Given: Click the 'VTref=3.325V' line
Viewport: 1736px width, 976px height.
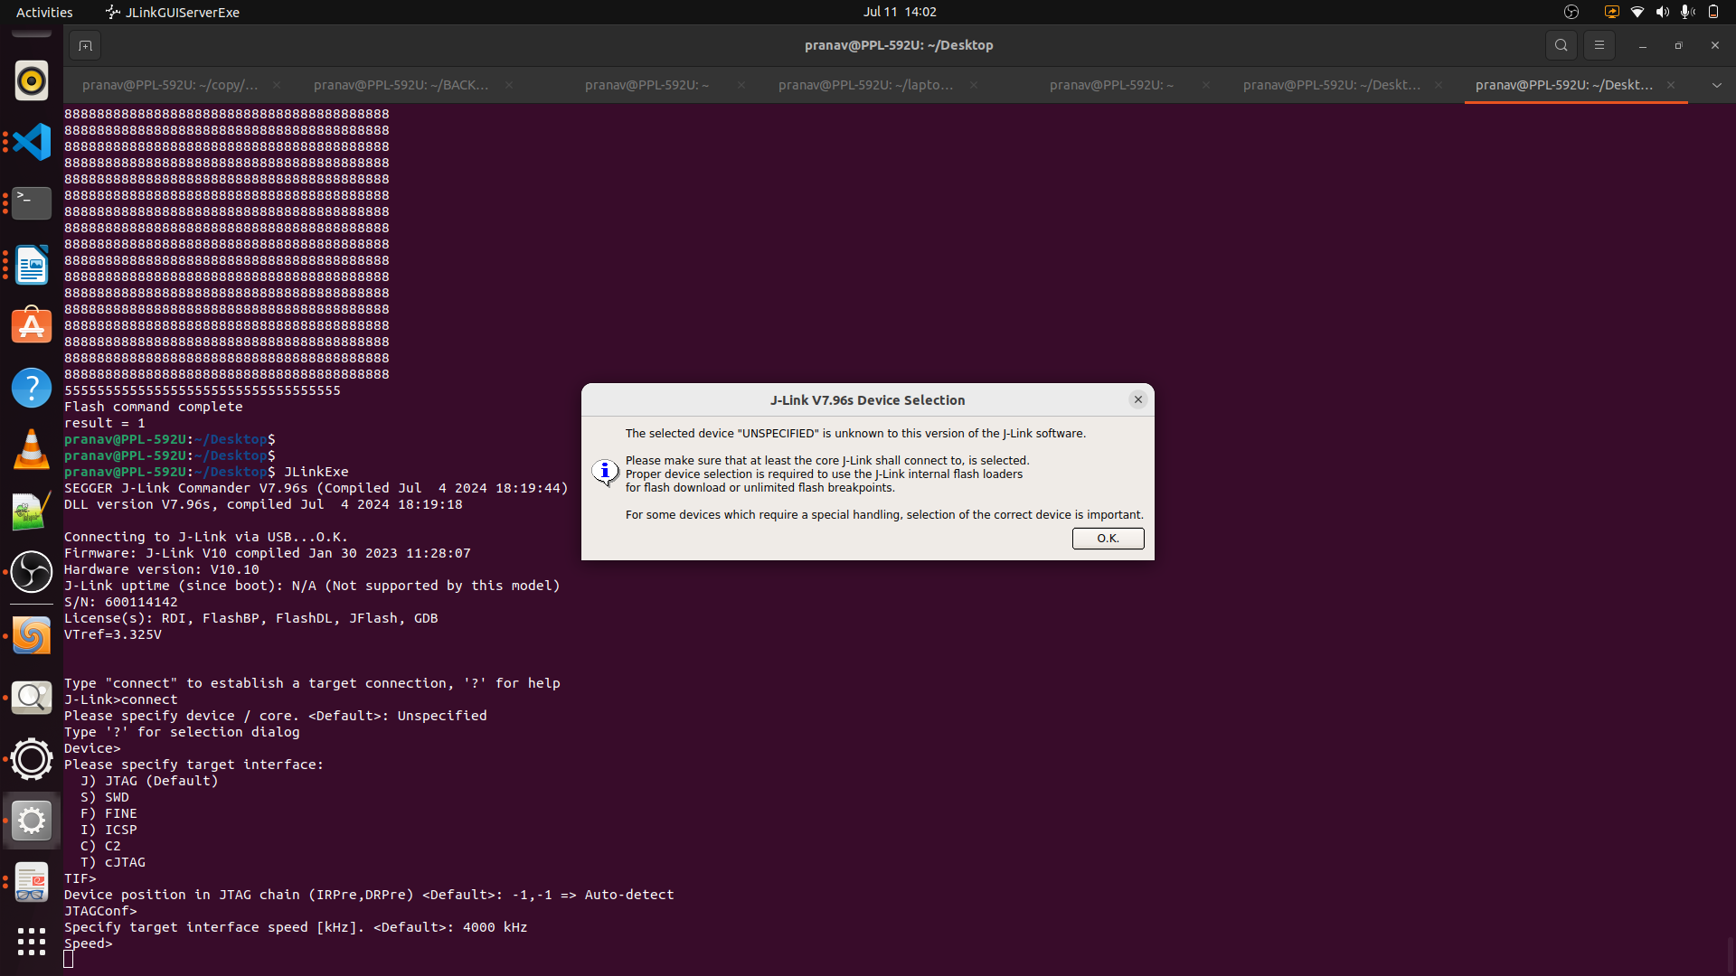Looking at the screenshot, I should tap(113, 634).
